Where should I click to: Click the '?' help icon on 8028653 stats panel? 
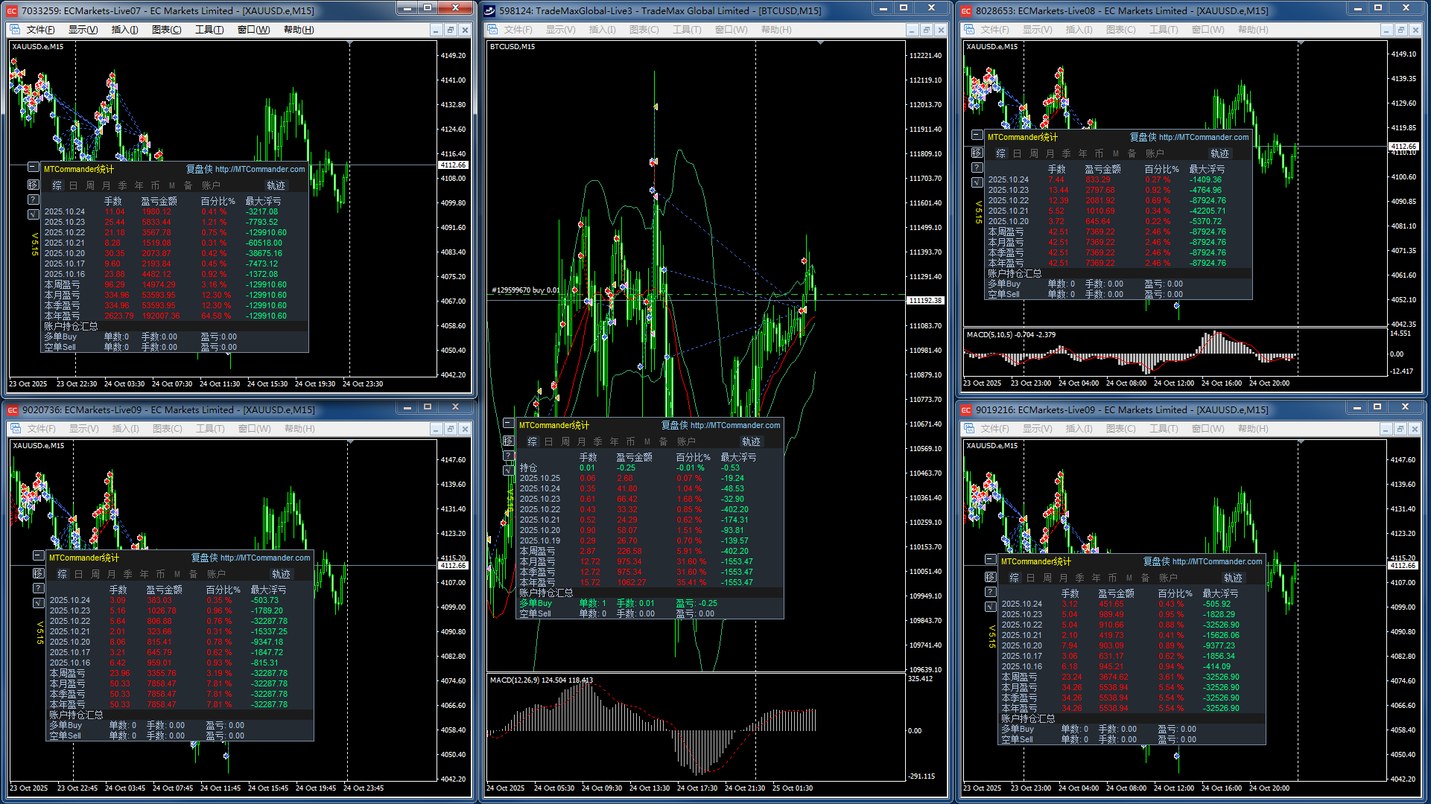click(977, 167)
